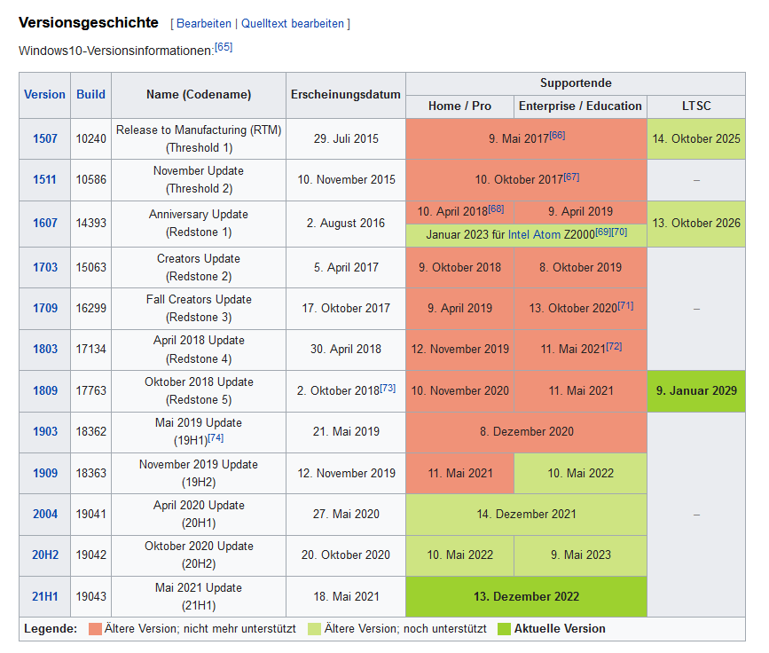The width and height of the screenshot is (769, 653).
Task: Click the Legende label
Action: 51,629
